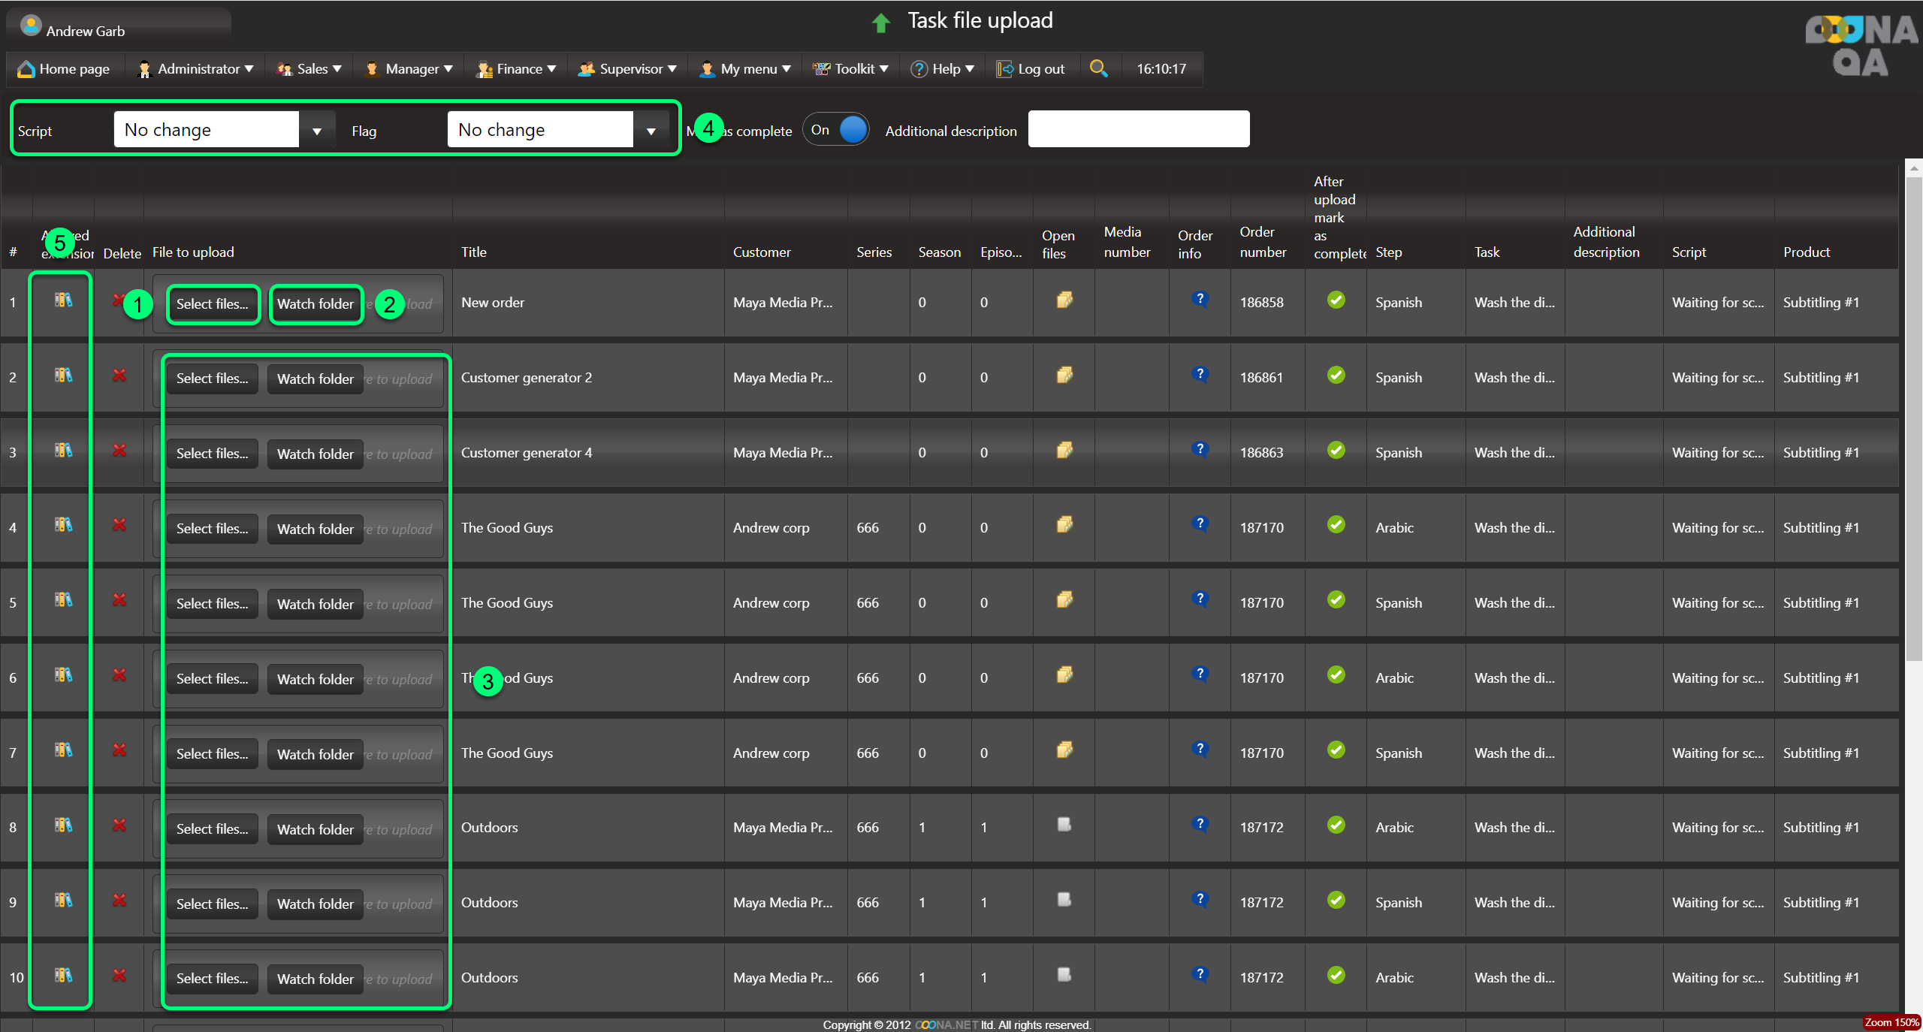Delete row 4 using red X
This screenshot has height=1032, width=1923.
tap(119, 525)
